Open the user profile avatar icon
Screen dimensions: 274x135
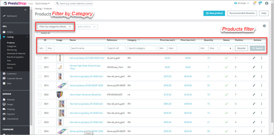tap(266, 3)
